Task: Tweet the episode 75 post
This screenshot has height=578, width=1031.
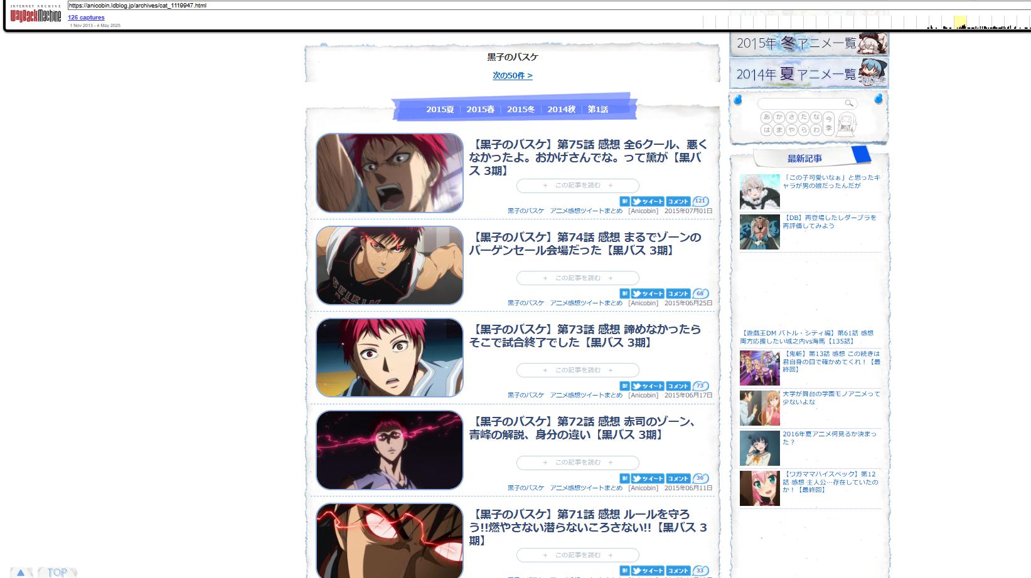Action: click(648, 201)
